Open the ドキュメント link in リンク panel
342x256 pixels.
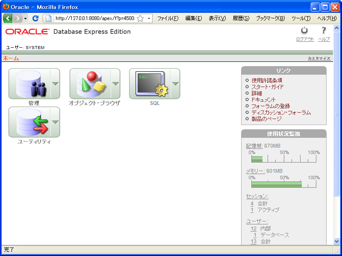point(263,99)
